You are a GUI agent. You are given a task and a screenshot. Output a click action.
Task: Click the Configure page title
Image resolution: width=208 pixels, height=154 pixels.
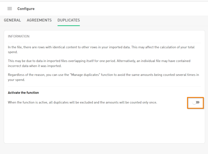[26, 9]
